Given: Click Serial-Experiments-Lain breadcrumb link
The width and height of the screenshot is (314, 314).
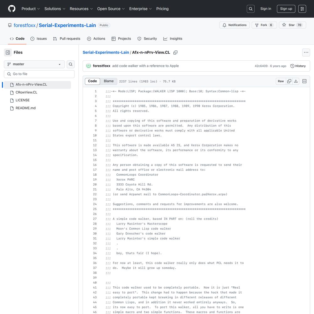Looking at the screenshot, I should pos(106,52).
